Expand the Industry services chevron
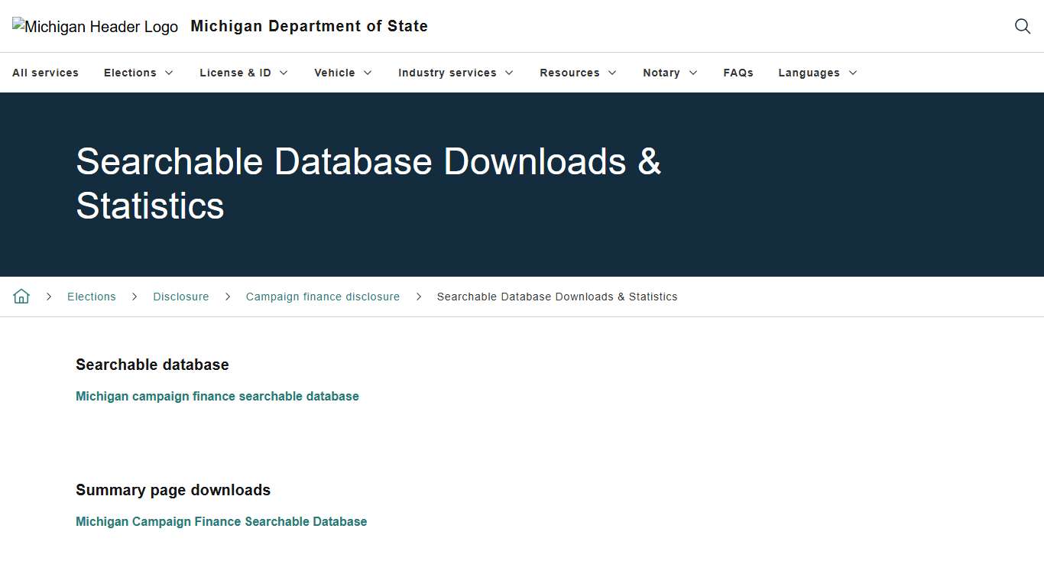This screenshot has width=1044, height=587. tap(510, 73)
